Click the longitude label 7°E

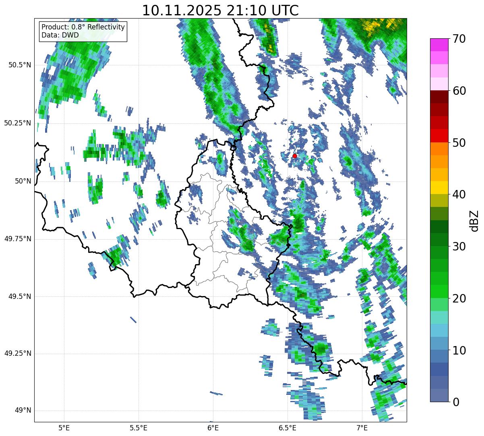pos(362,428)
